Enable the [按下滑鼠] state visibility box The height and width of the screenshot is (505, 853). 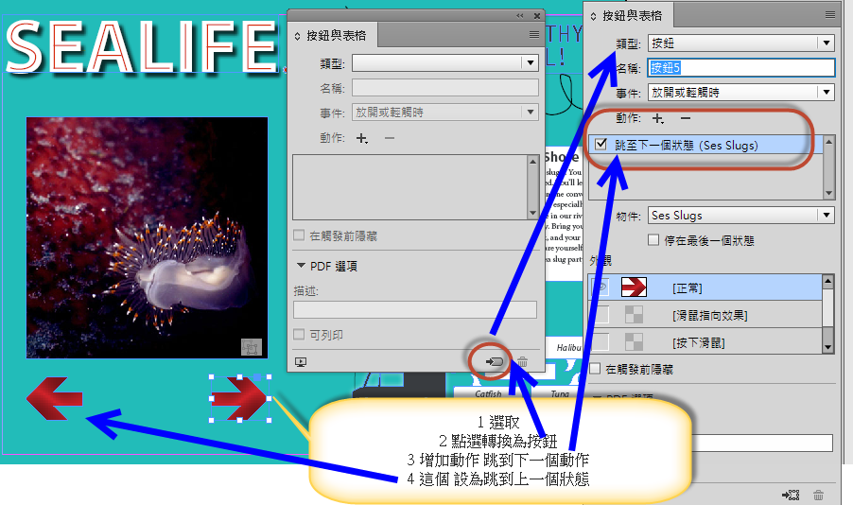coord(601,341)
